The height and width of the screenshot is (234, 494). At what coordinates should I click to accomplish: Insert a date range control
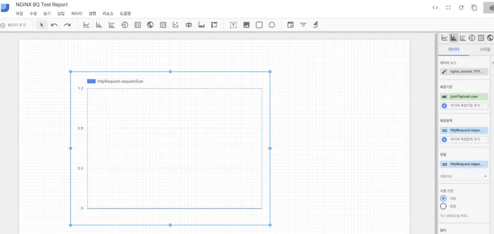pos(290,25)
